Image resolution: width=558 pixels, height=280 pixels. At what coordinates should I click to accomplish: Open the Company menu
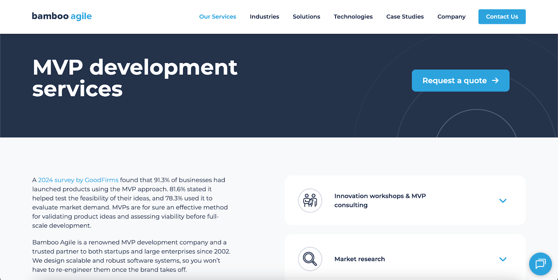point(451,17)
